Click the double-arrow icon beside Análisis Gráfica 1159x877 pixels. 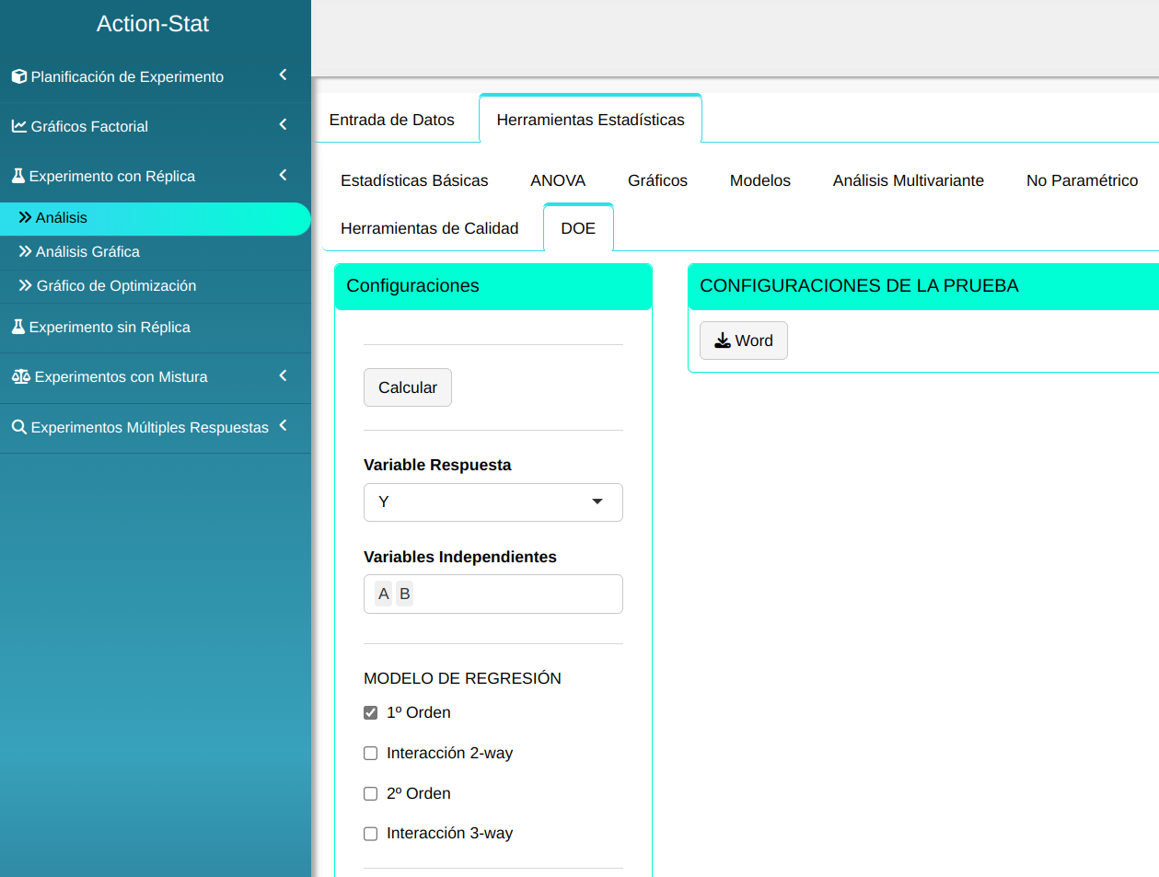click(x=25, y=251)
